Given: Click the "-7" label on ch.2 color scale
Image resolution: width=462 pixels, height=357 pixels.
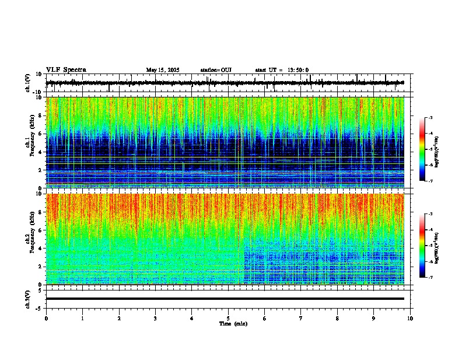Looking at the screenshot, I should 430,277.
